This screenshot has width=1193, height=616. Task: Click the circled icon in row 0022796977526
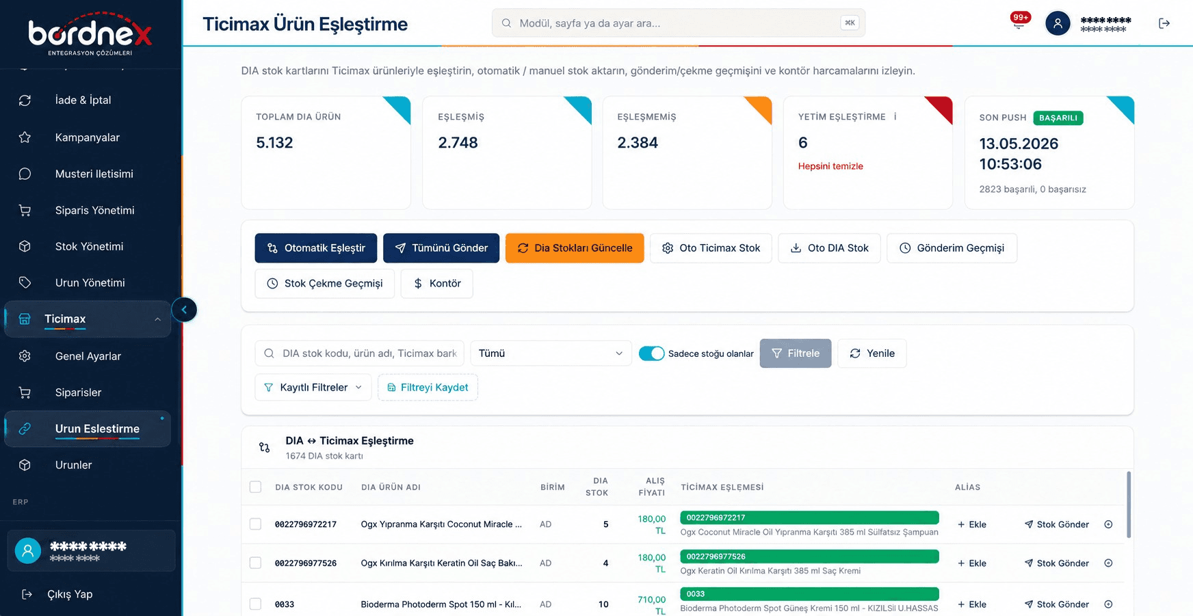pos(1108,563)
